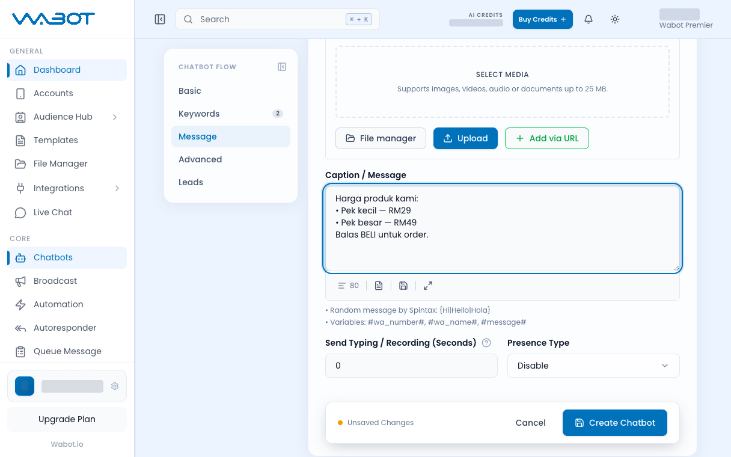731x457 pixels.
Task: Open Templates page
Action: pos(67,140)
